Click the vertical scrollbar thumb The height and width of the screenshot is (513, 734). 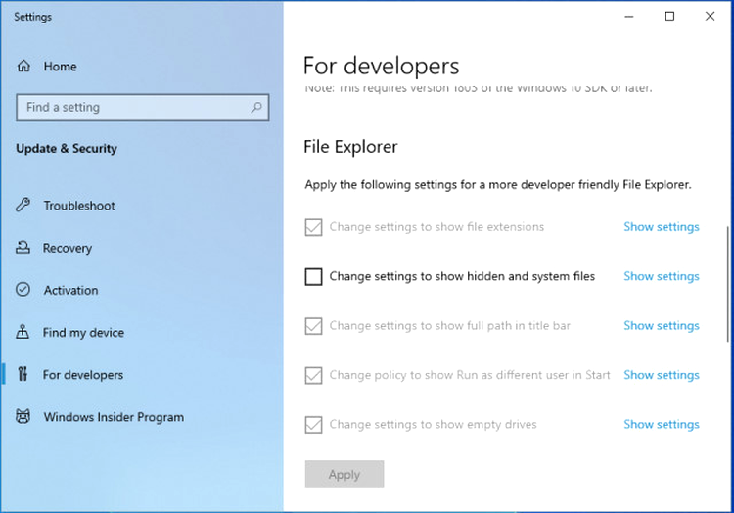(x=728, y=284)
